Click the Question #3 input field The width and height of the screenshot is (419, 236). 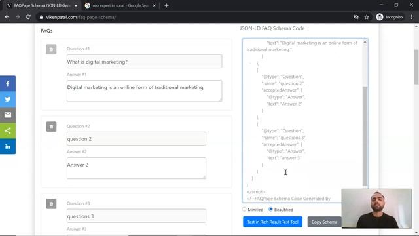[x=136, y=216]
